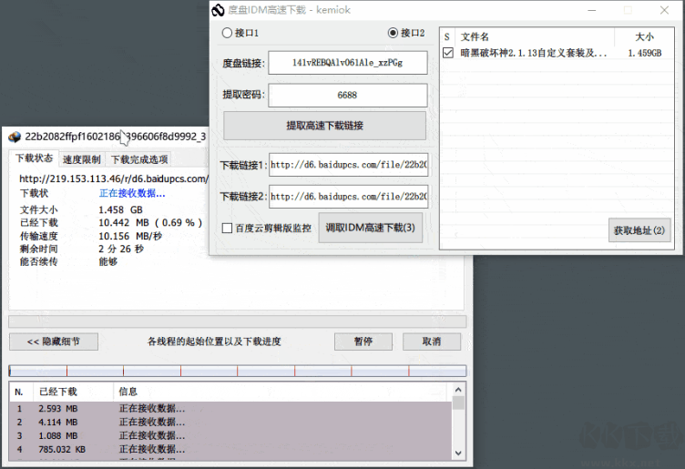Click the 取消 button in IDM window
Image resolution: width=685 pixels, height=469 pixels.
432,342
